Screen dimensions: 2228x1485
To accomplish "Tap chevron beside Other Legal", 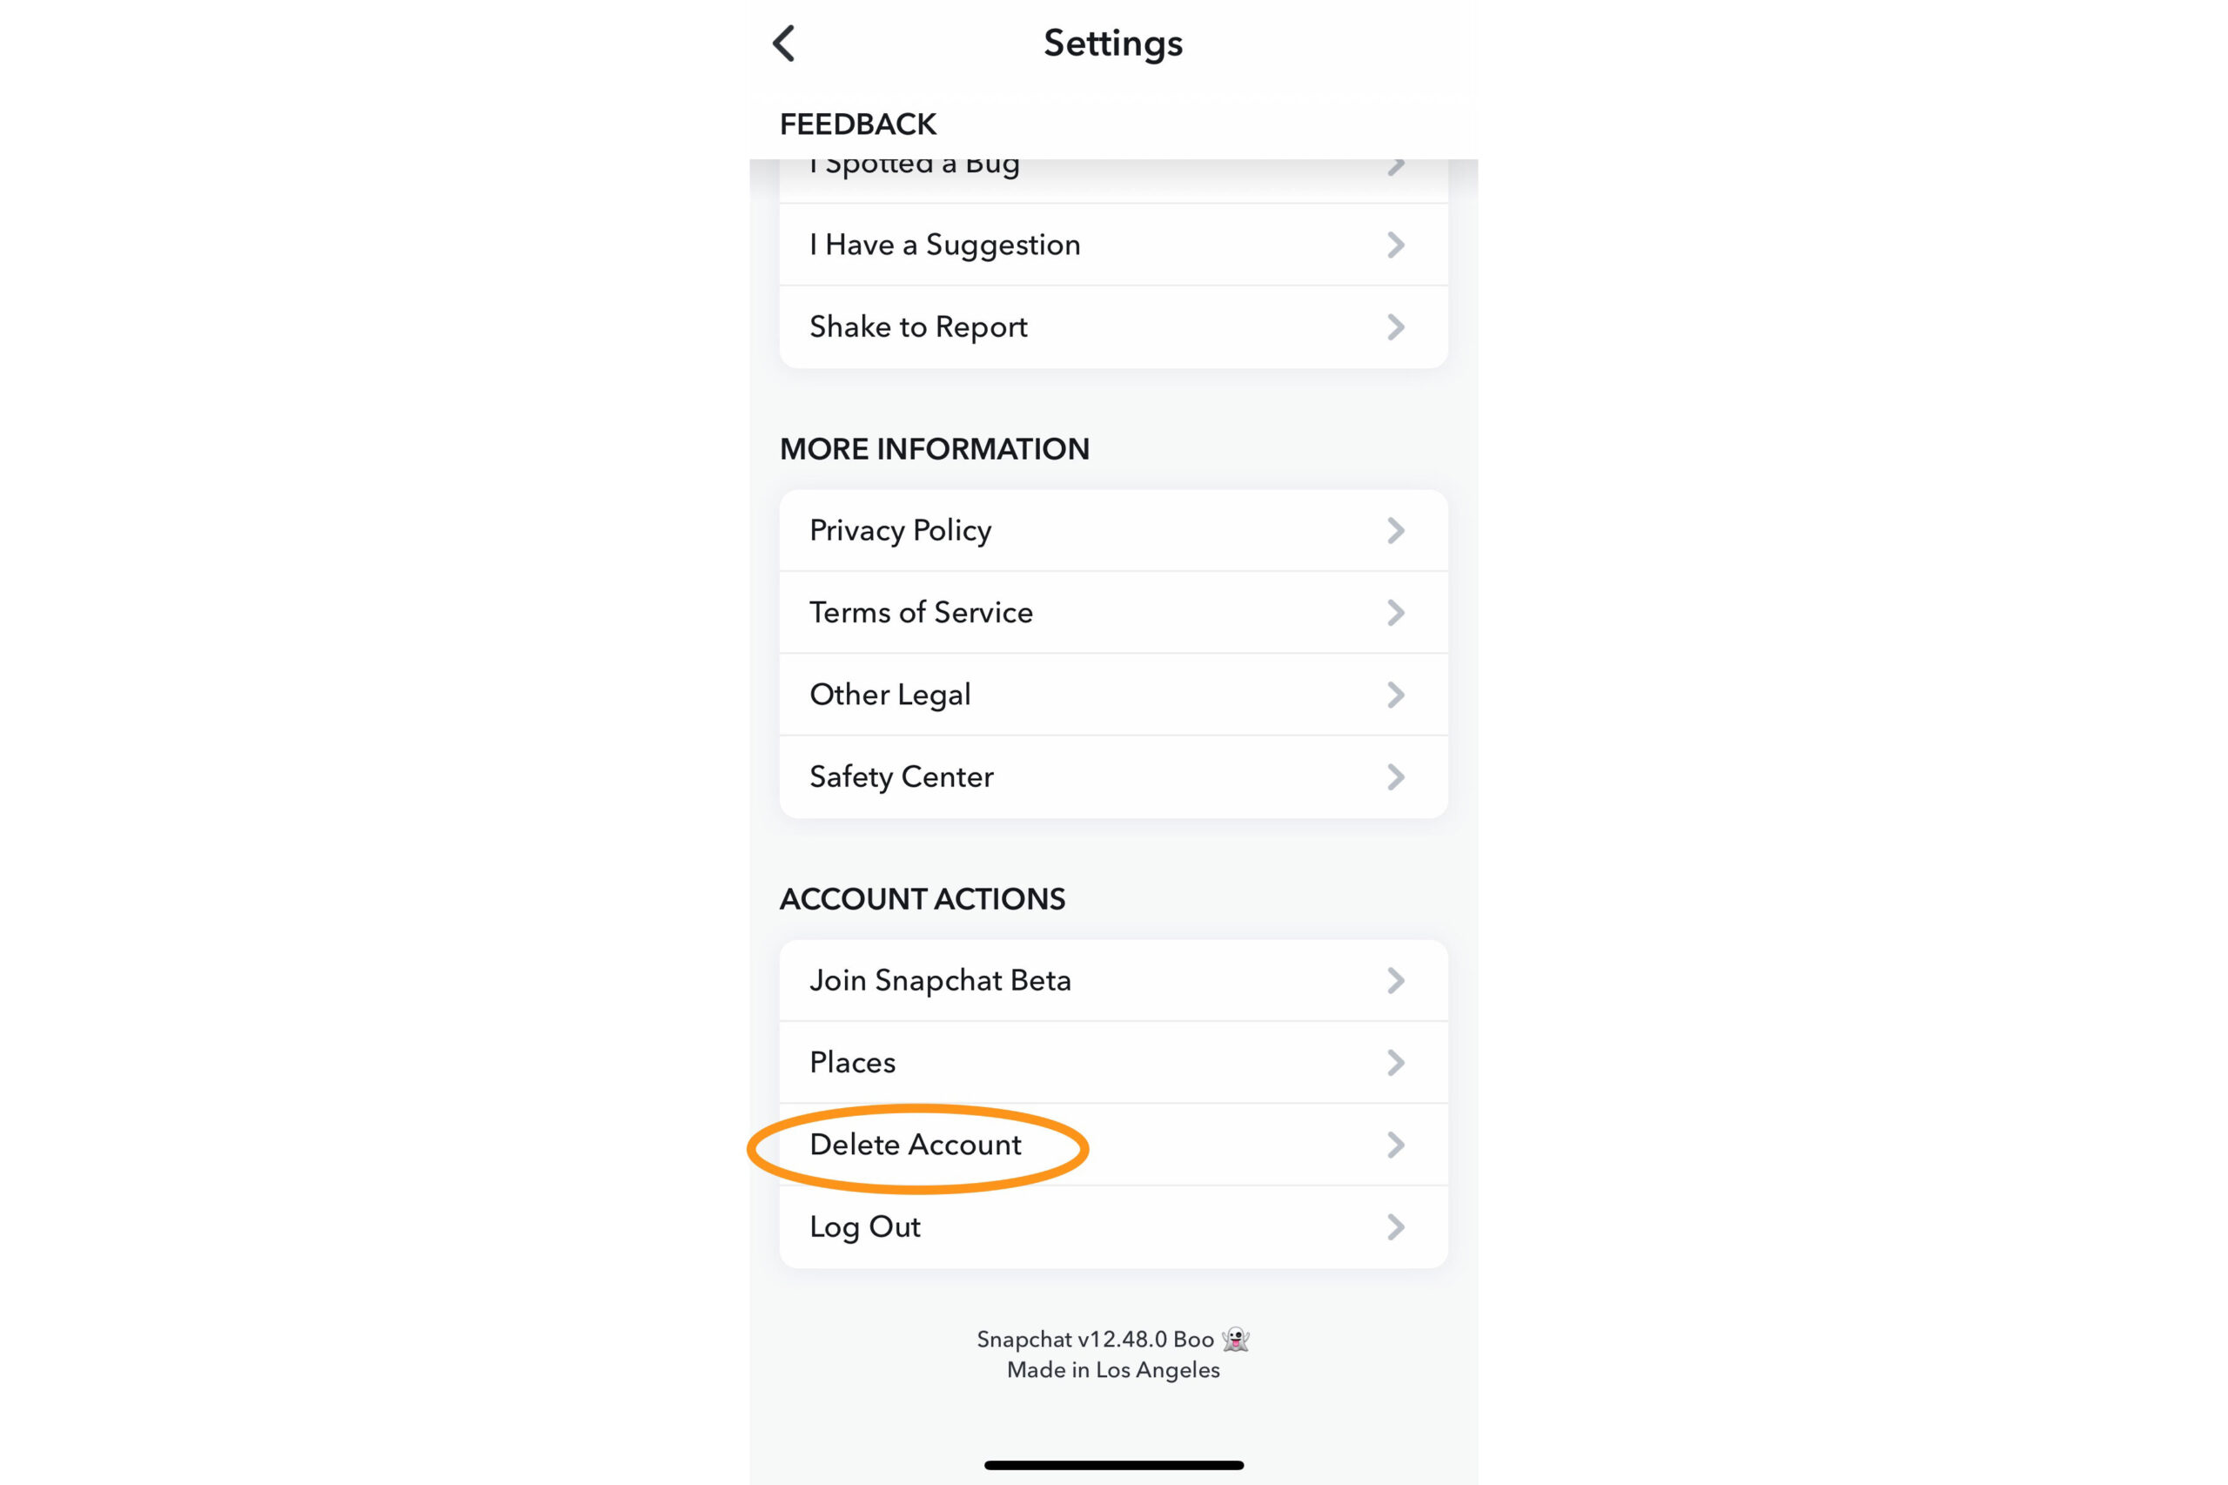I will pos(1395,695).
